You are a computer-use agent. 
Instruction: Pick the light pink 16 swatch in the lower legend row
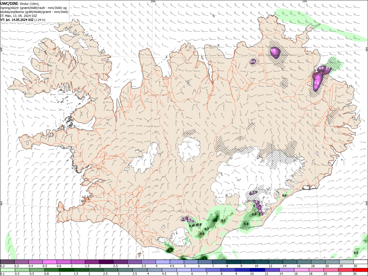point(302,270)
